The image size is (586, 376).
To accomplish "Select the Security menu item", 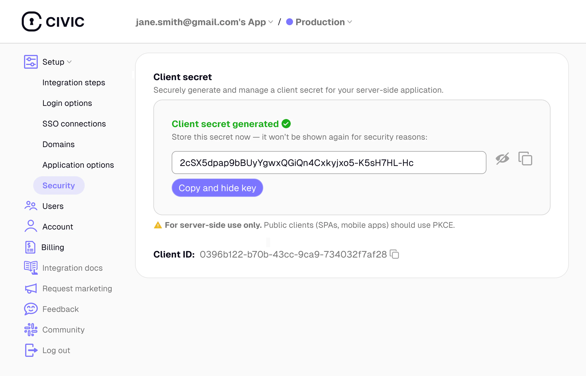I will click(x=59, y=185).
